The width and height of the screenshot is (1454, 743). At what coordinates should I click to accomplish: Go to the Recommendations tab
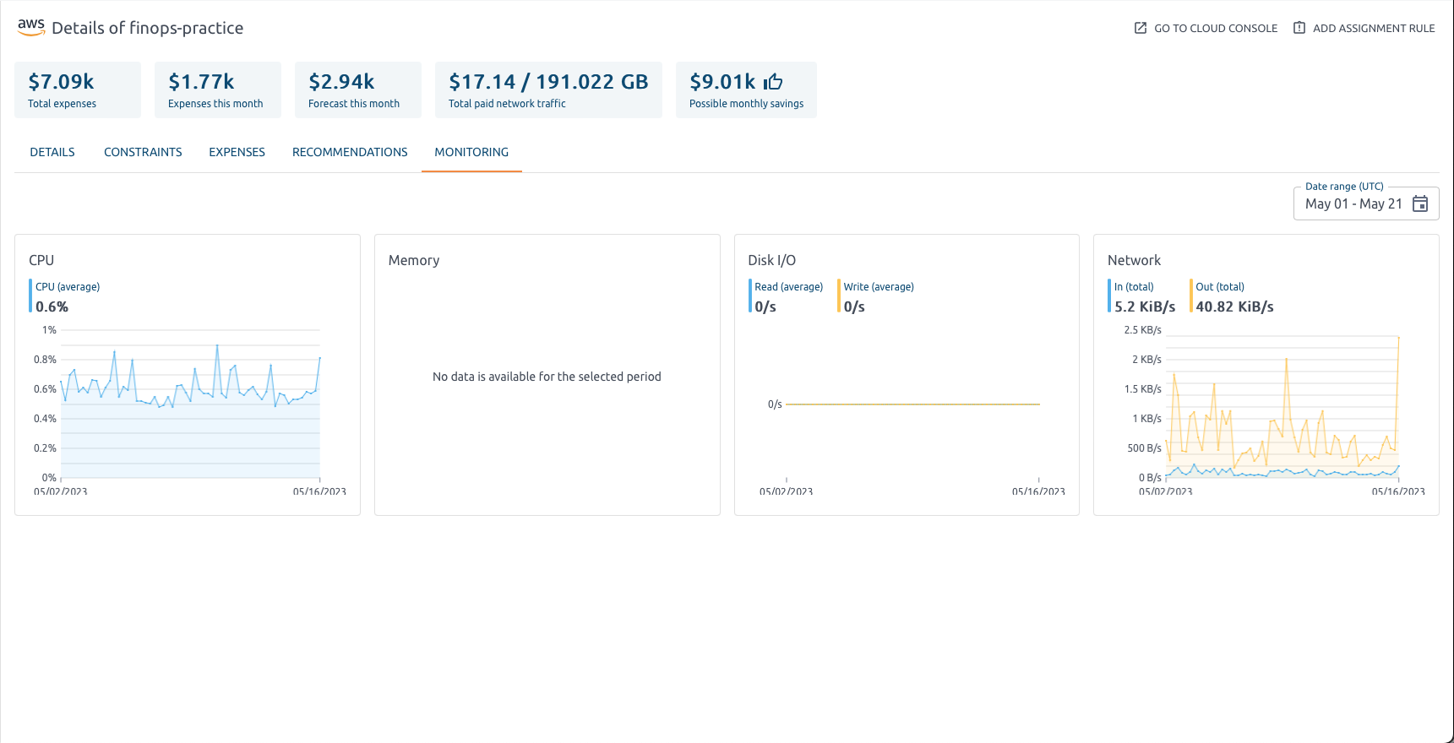pos(350,152)
